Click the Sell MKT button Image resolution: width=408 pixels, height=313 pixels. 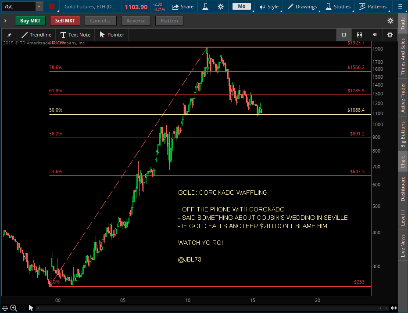(x=65, y=21)
